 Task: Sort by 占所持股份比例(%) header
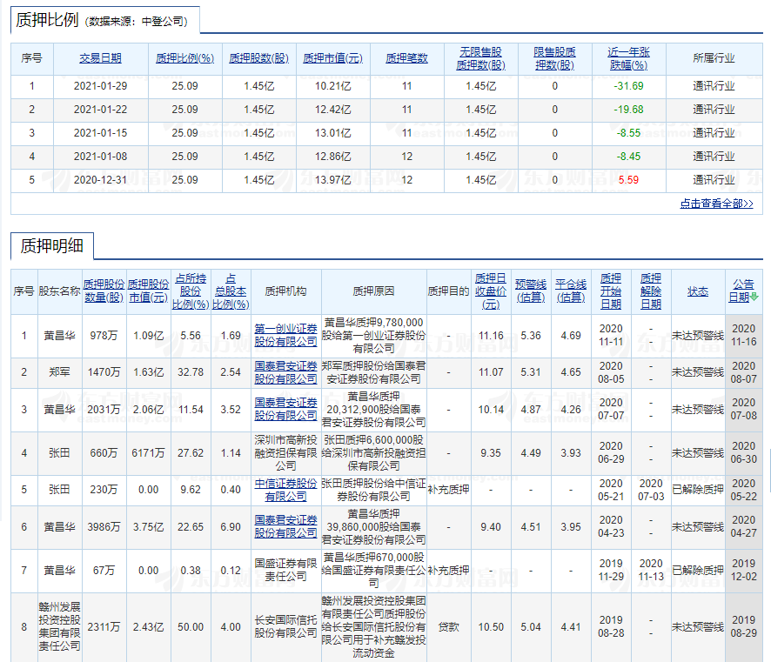191,291
